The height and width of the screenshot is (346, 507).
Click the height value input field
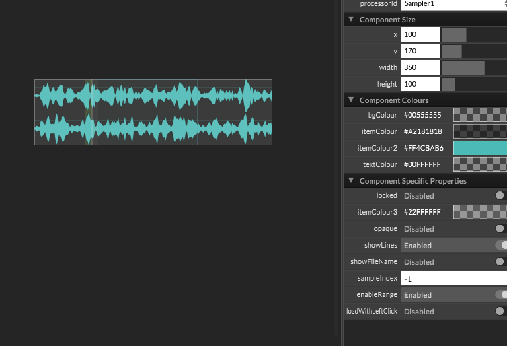[x=420, y=84]
